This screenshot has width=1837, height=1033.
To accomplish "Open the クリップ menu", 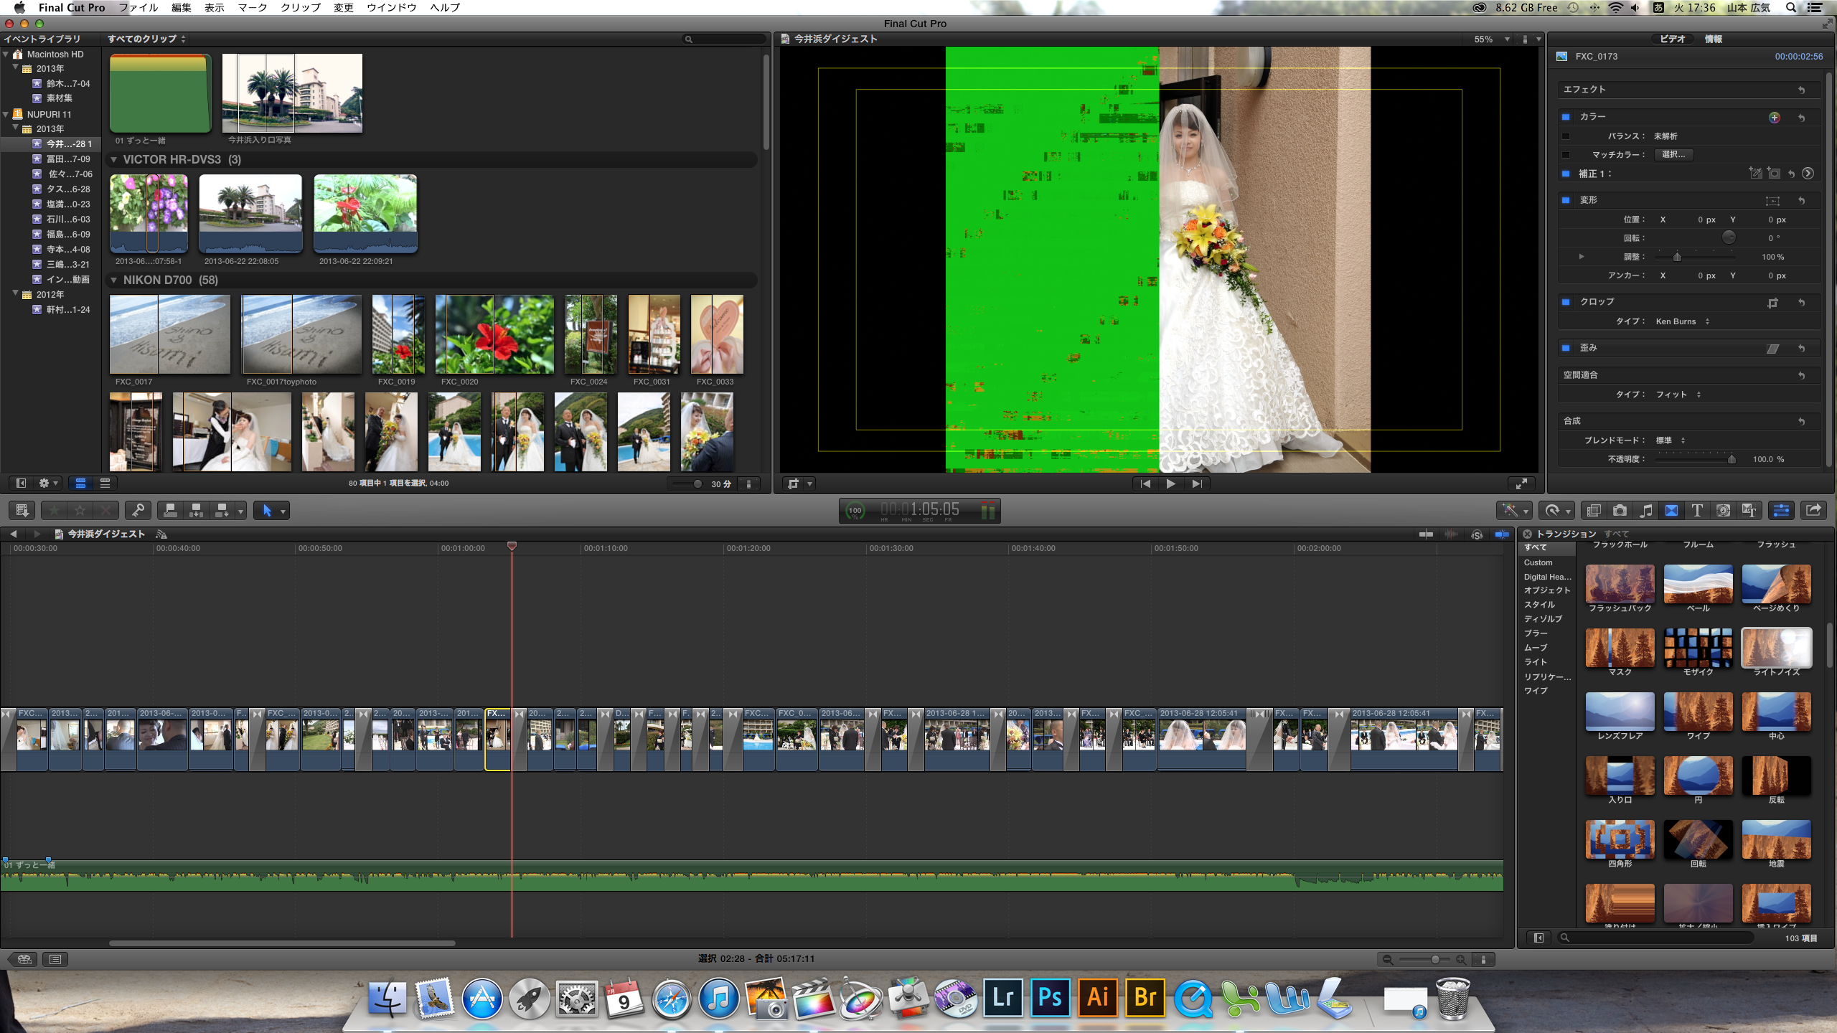I will 301,8.
